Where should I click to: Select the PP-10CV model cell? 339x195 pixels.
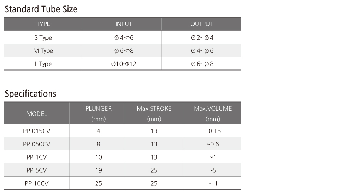pos(37,183)
